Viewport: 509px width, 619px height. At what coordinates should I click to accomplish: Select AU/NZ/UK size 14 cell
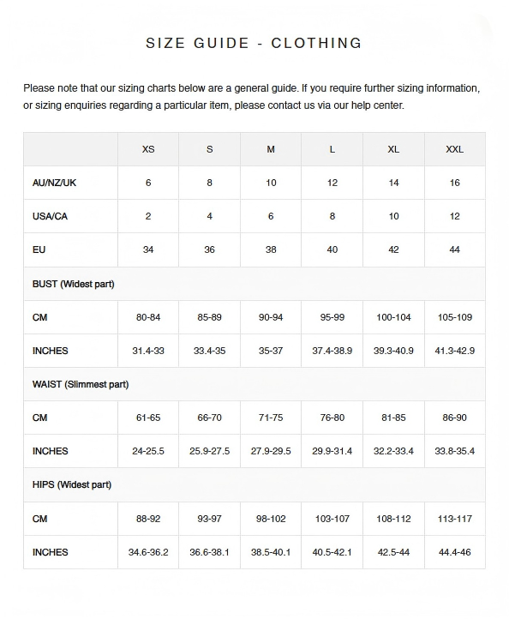pos(393,183)
